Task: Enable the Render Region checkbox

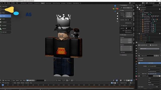Action: pos(126,23)
